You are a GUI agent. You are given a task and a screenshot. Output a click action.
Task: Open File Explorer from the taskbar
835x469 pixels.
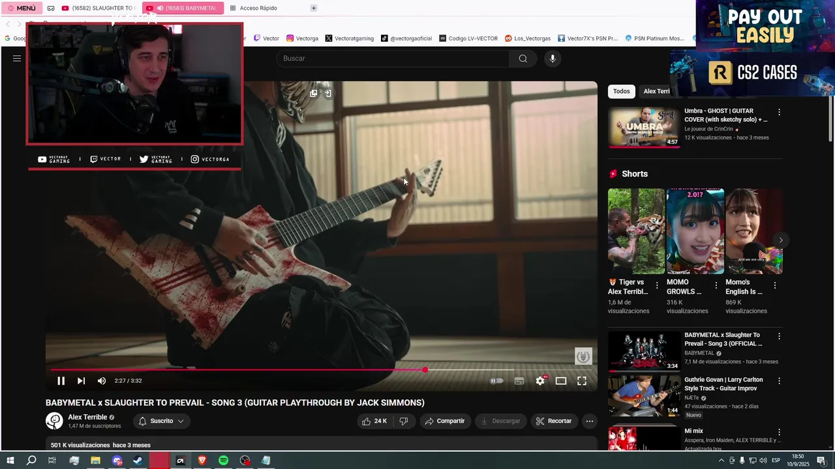95,461
